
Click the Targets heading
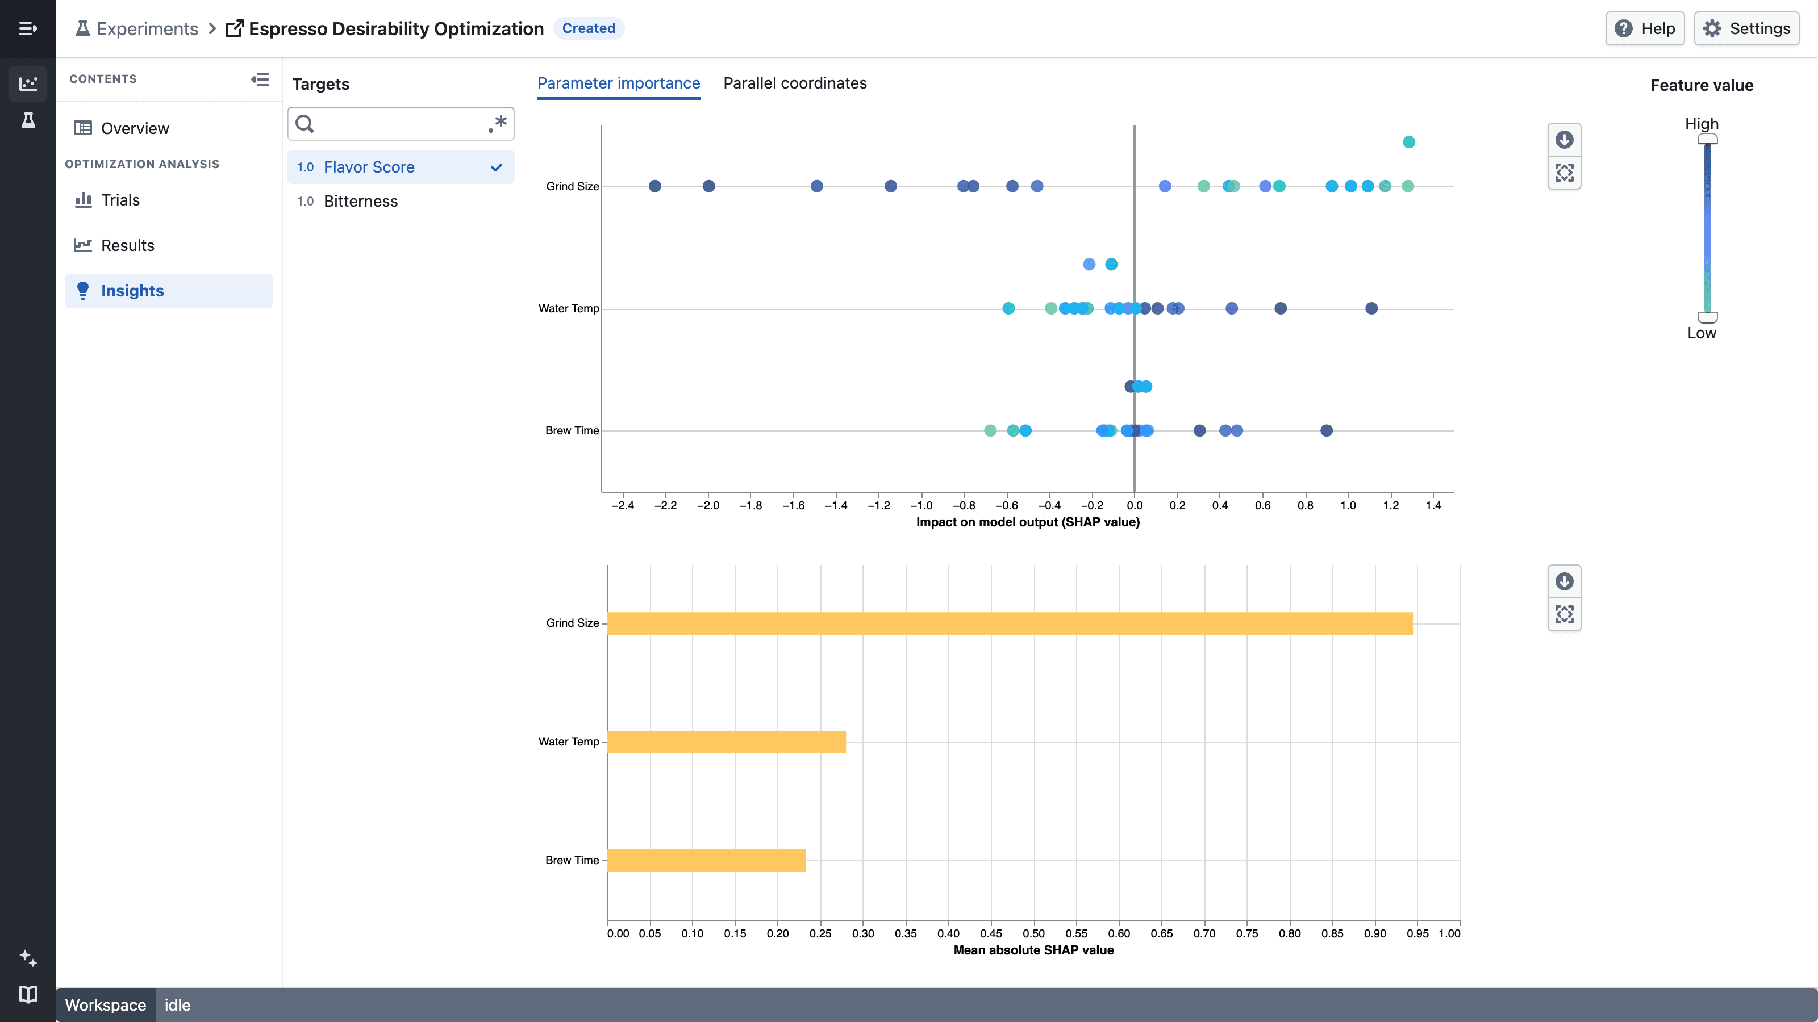320,84
